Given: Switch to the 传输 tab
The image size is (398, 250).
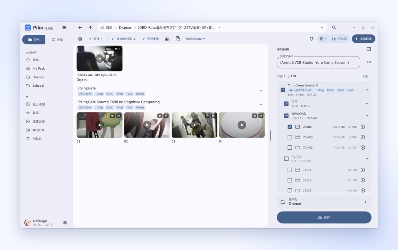Looking at the screenshot, I should tap(58, 40).
